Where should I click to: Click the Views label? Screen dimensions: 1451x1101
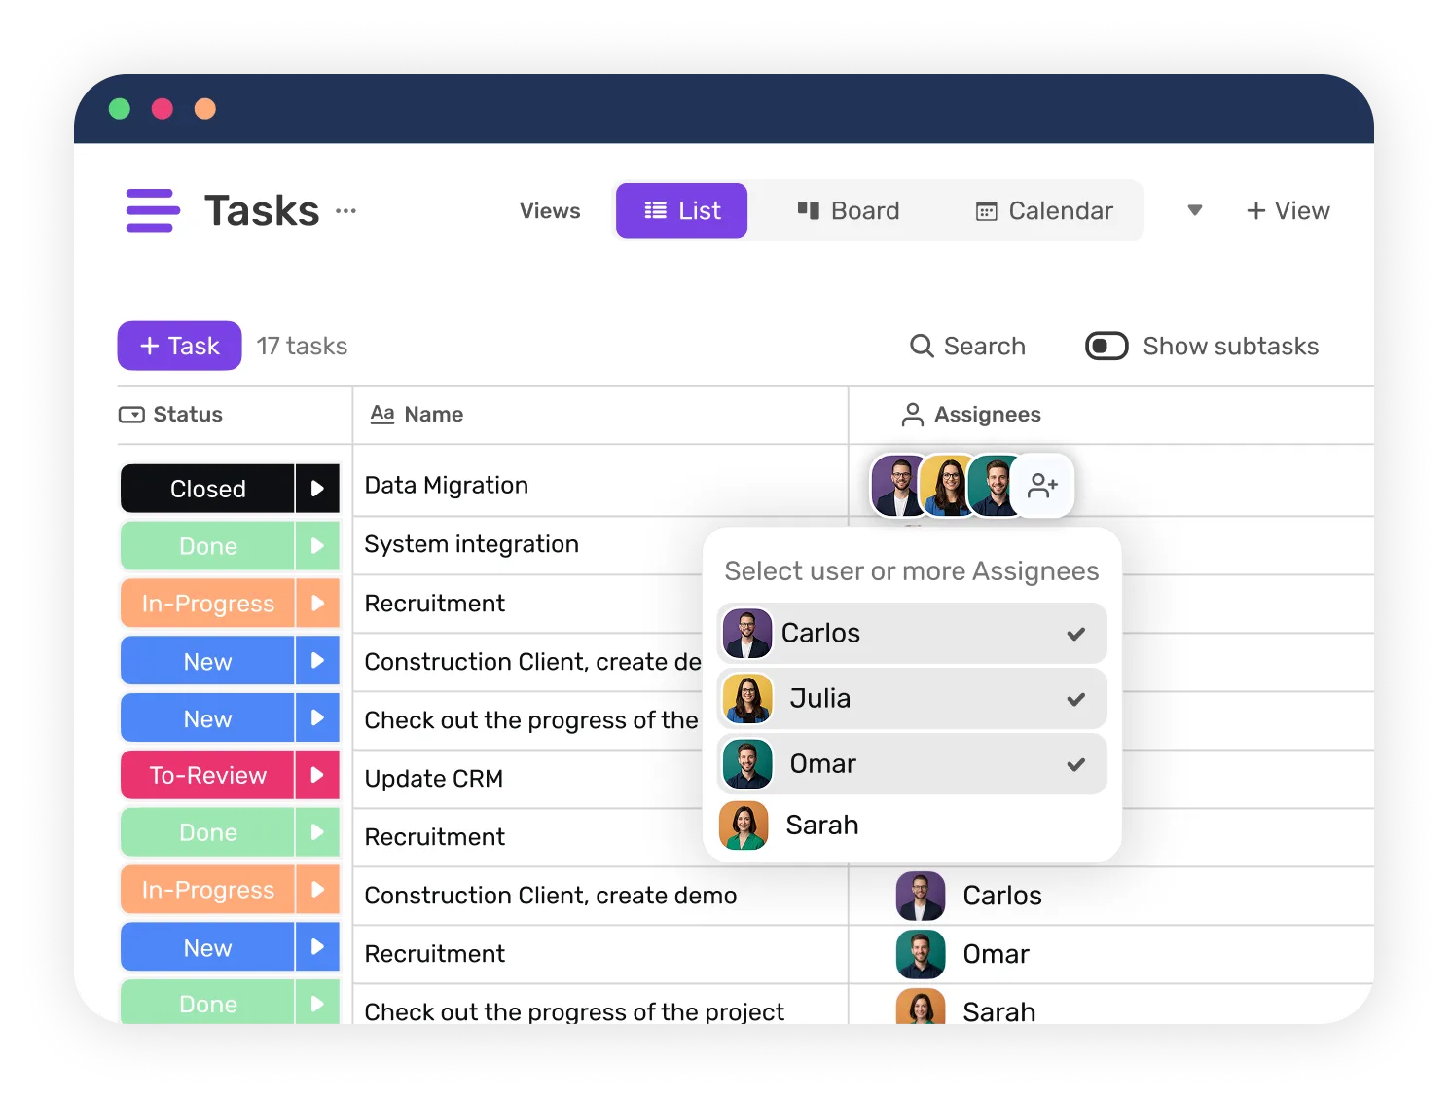click(x=550, y=210)
